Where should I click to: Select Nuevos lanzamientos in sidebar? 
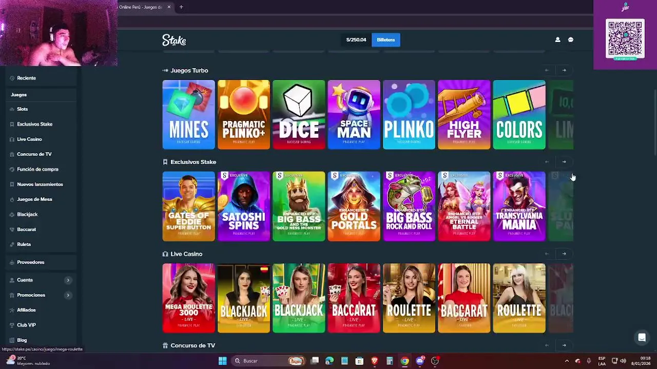40,184
